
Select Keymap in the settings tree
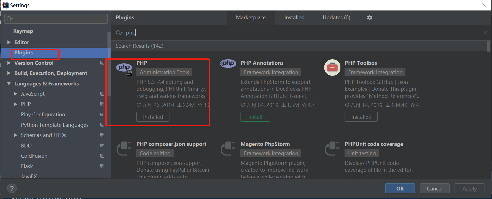[x=23, y=31]
